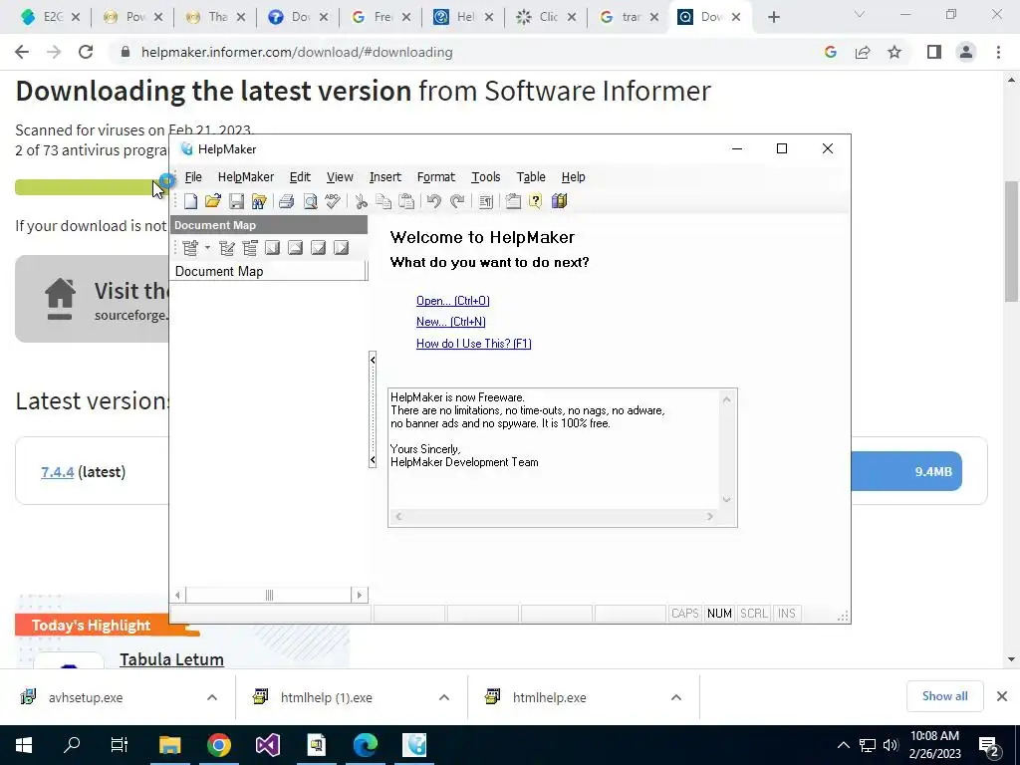Image resolution: width=1020 pixels, height=765 pixels.
Task: Expand options chevron for htmlhelp.exe download
Action: pyautogui.click(x=676, y=697)
